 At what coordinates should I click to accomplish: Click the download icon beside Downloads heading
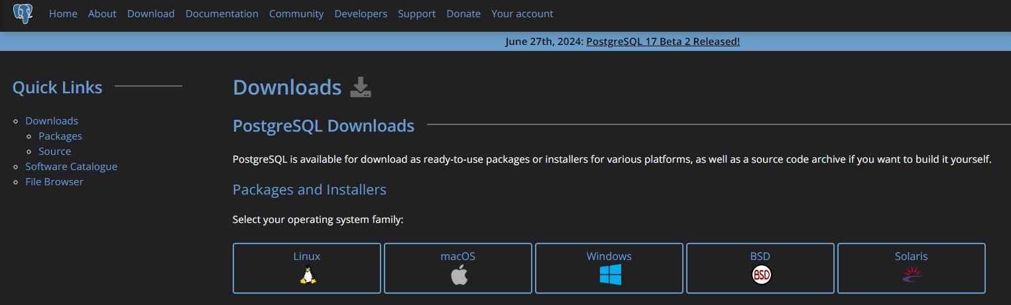[x=361, y=87]
